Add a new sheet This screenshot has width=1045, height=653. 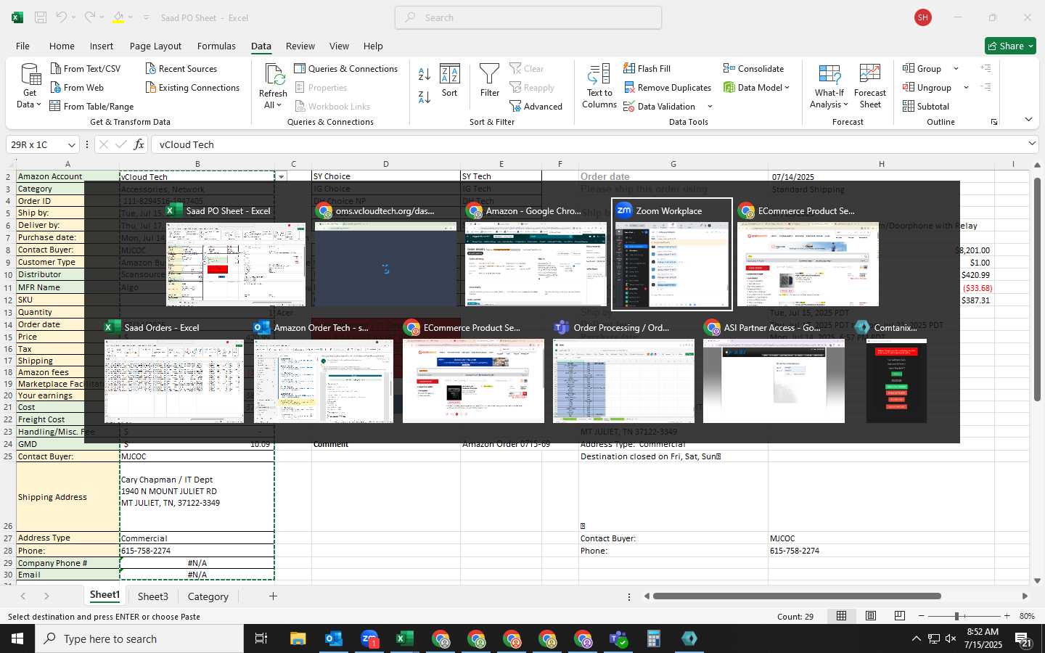click(x=273, y=596)
